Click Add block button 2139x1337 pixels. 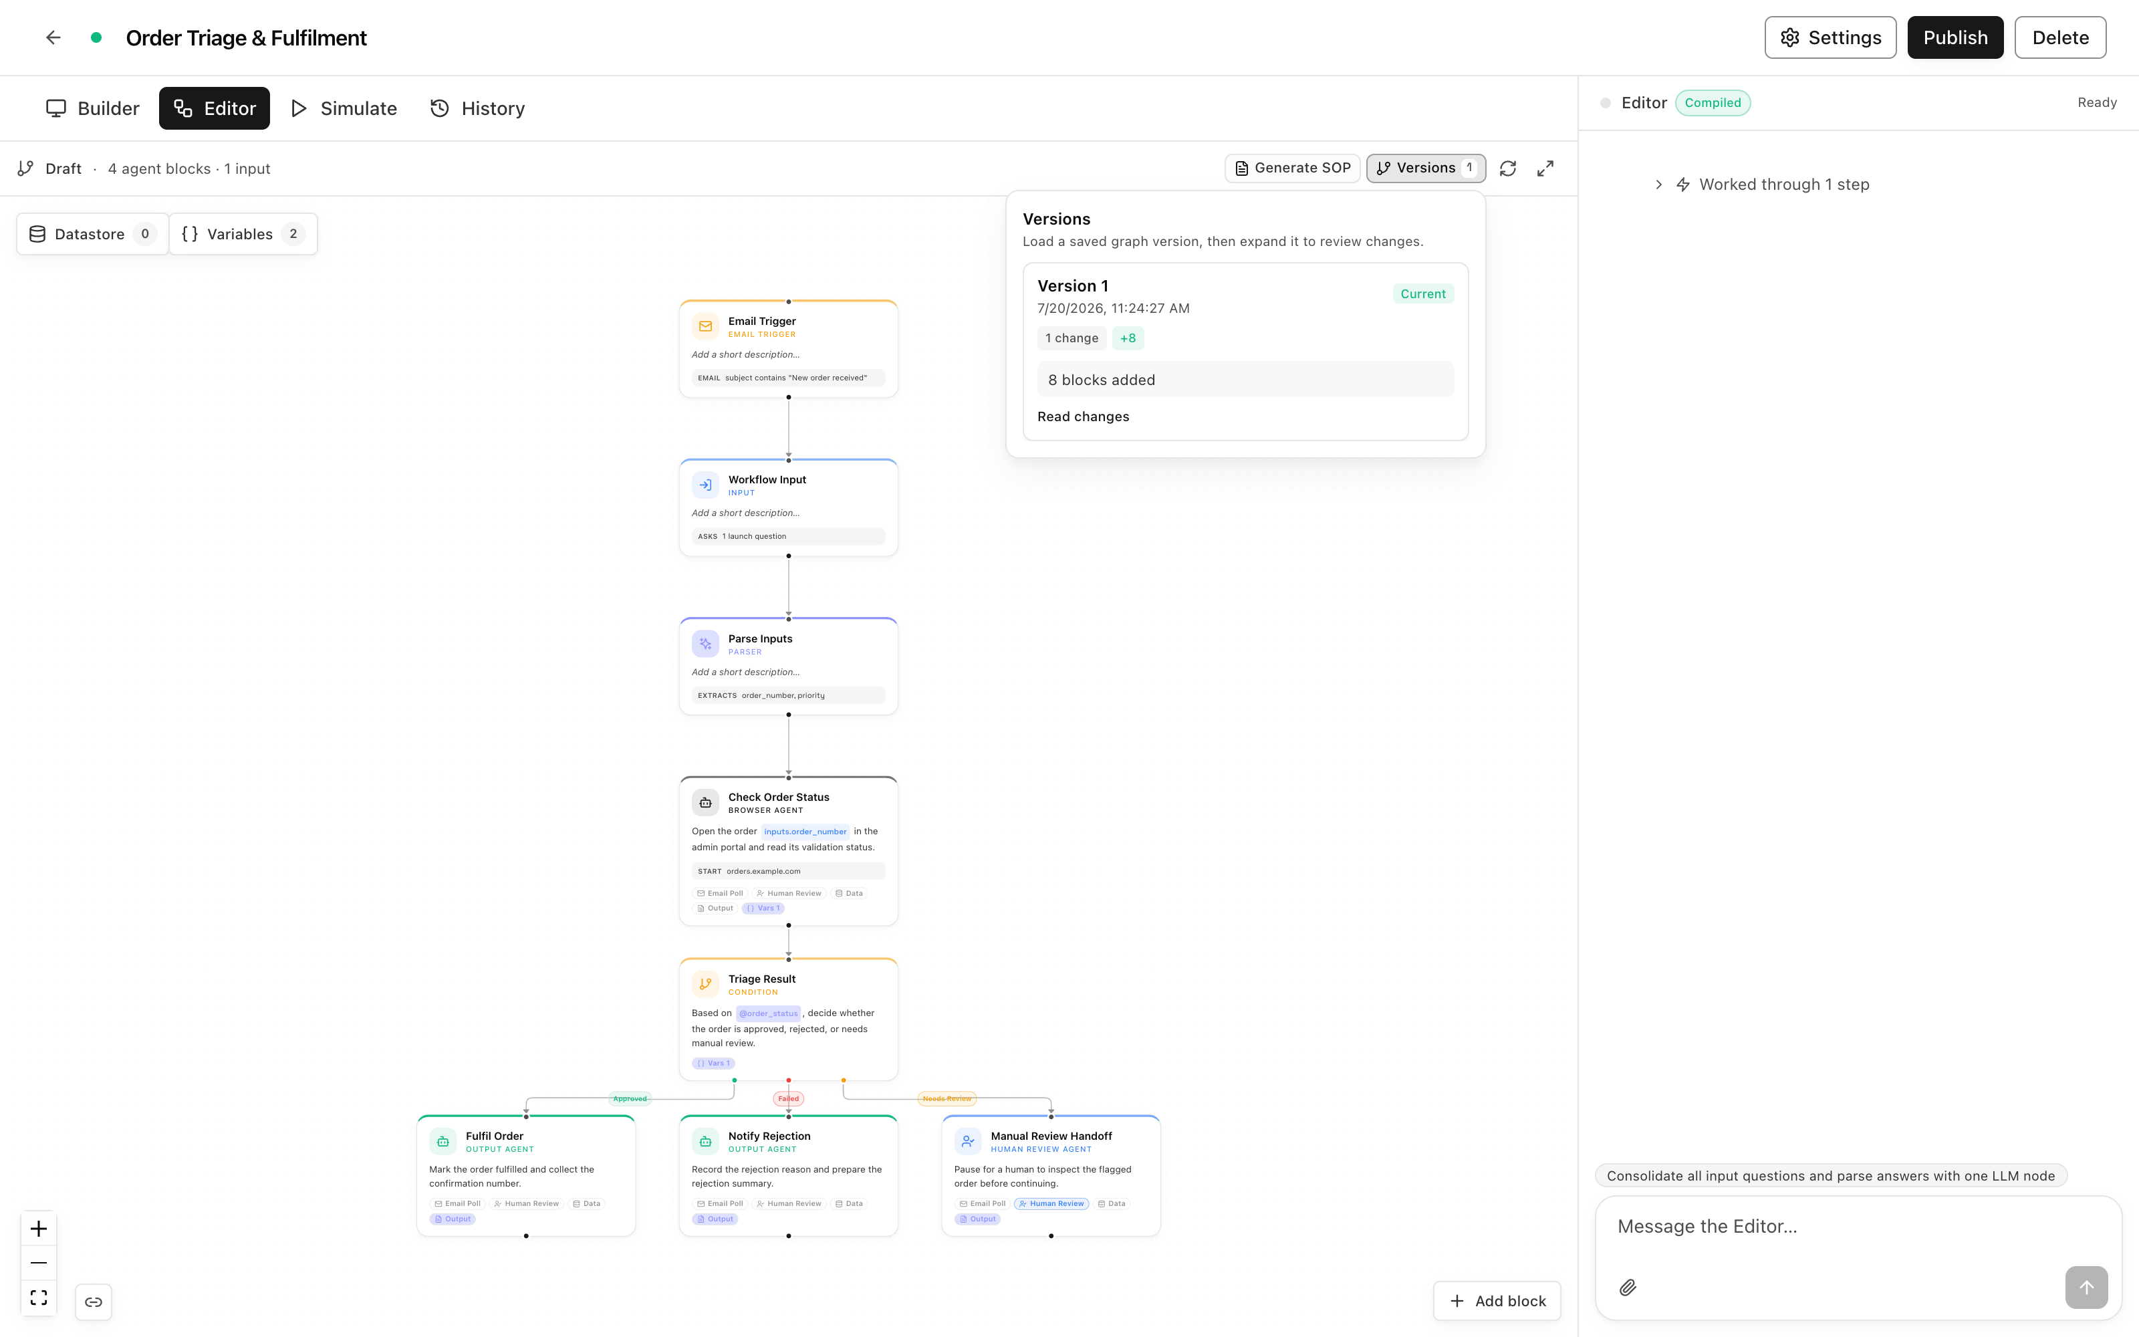coord(1497,1301)
